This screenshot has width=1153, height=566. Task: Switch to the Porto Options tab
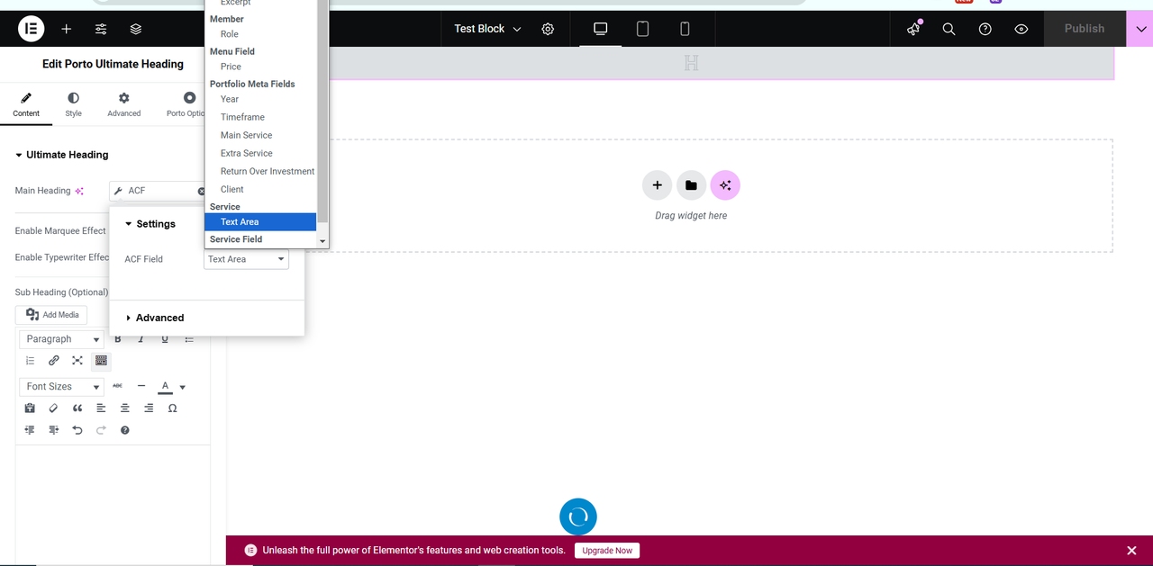click(x=186, y=104)
